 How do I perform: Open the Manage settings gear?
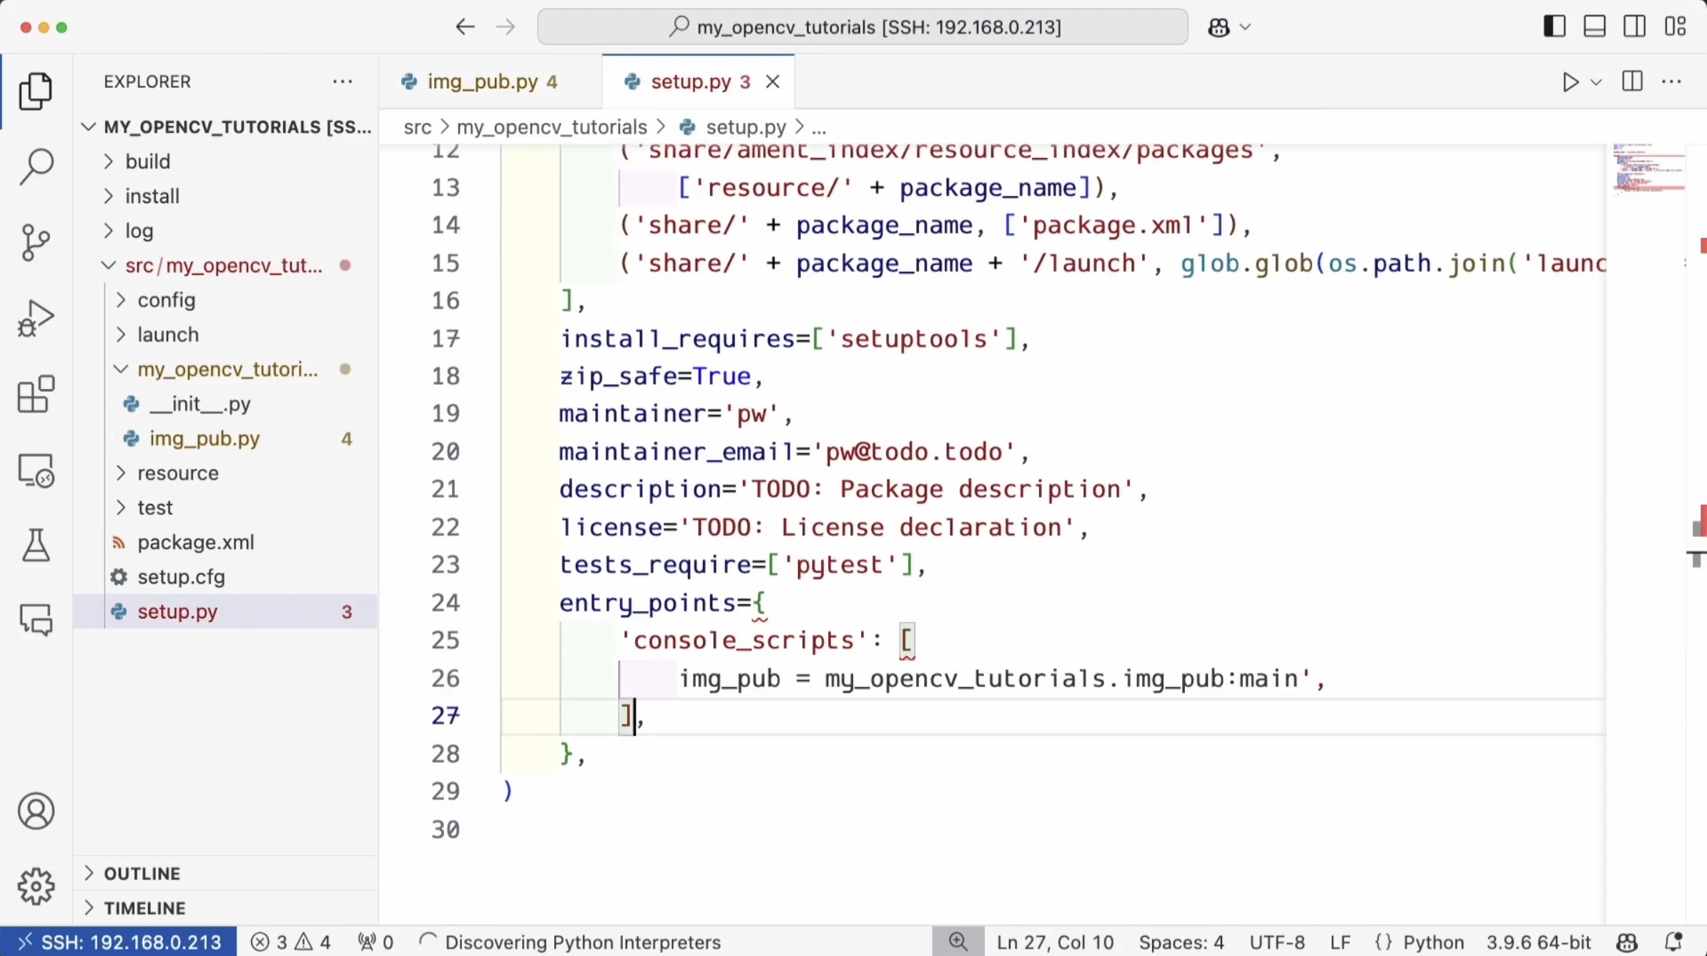(36, 887)
